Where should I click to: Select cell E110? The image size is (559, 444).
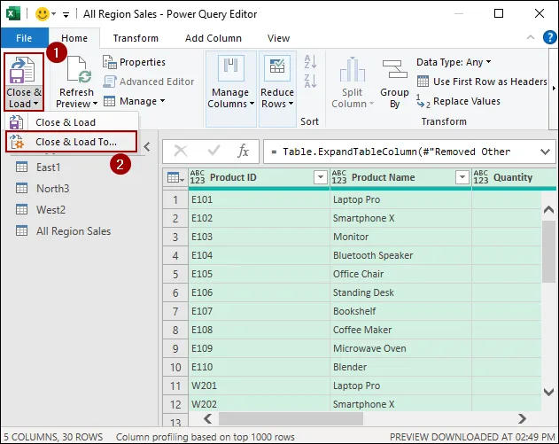pyautogui.click(x=259, y=367)
